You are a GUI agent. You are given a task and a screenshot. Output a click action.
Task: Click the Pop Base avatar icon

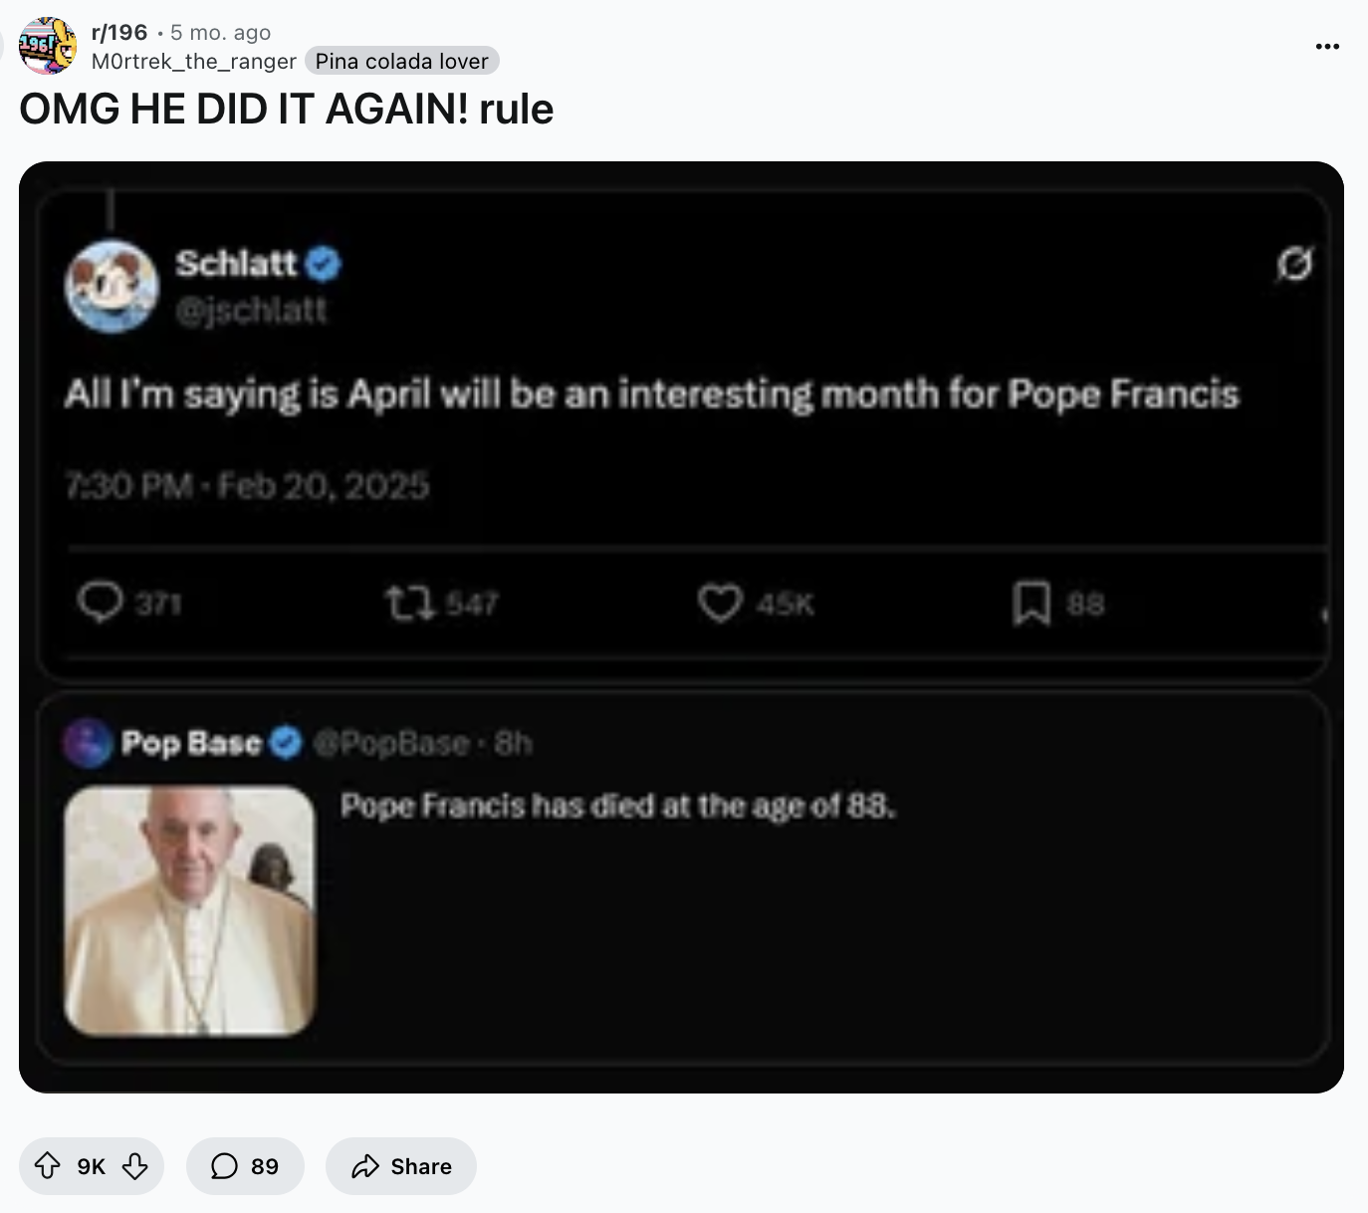pyautogui.click(x=89, y=743)
